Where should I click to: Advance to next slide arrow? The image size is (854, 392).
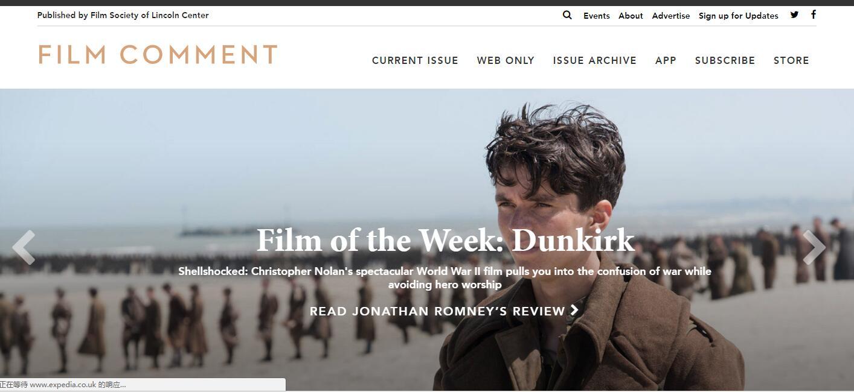click(814, 247)
